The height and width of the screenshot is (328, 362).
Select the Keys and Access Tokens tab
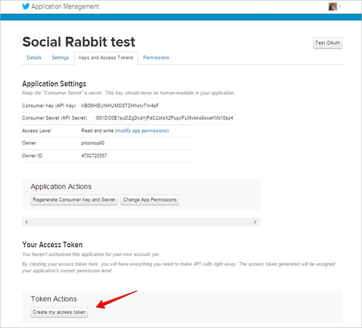click(106, 58)
